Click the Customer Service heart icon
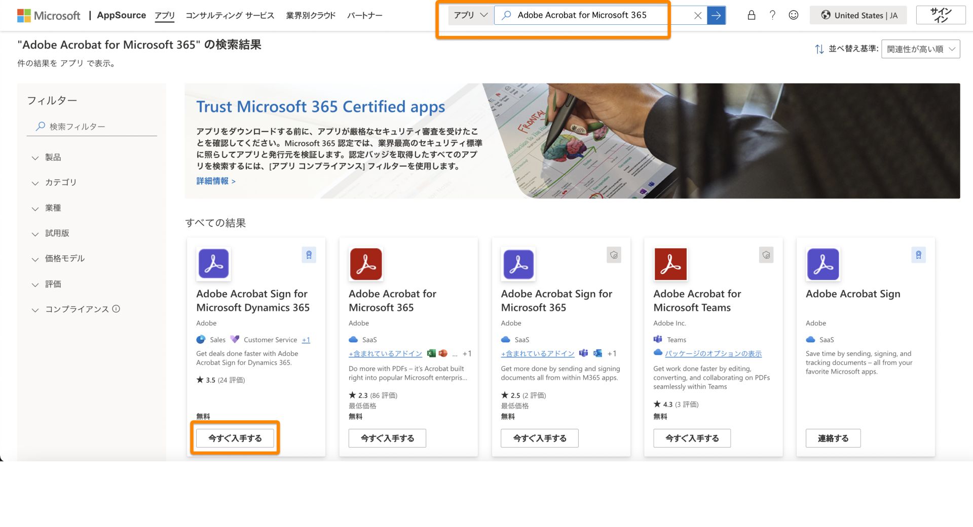Viewport: 973px width, 527px height. coord(234,339)
